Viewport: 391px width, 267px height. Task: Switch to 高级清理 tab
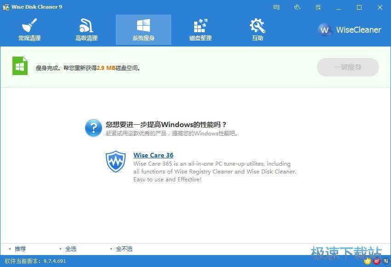click(86, 30)
